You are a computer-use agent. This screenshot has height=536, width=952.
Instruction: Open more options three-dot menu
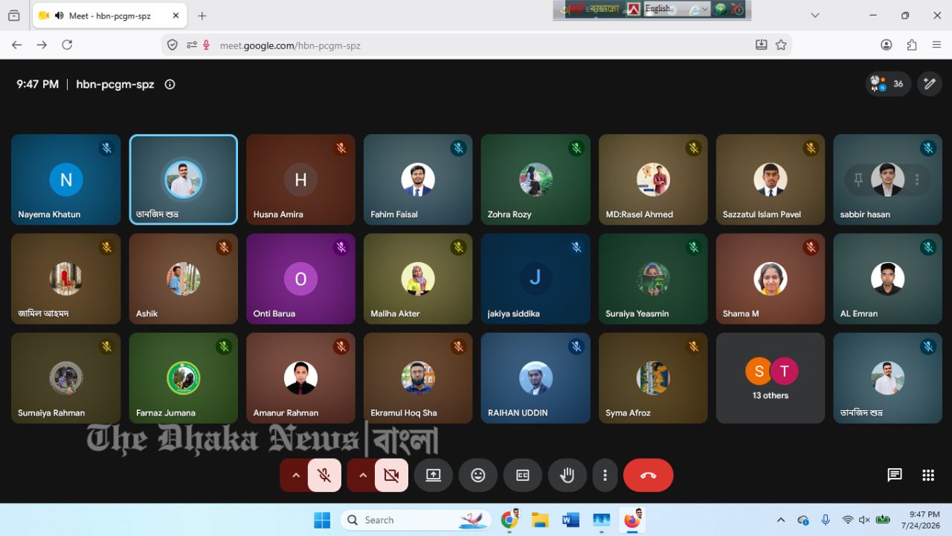click(605, 475)
